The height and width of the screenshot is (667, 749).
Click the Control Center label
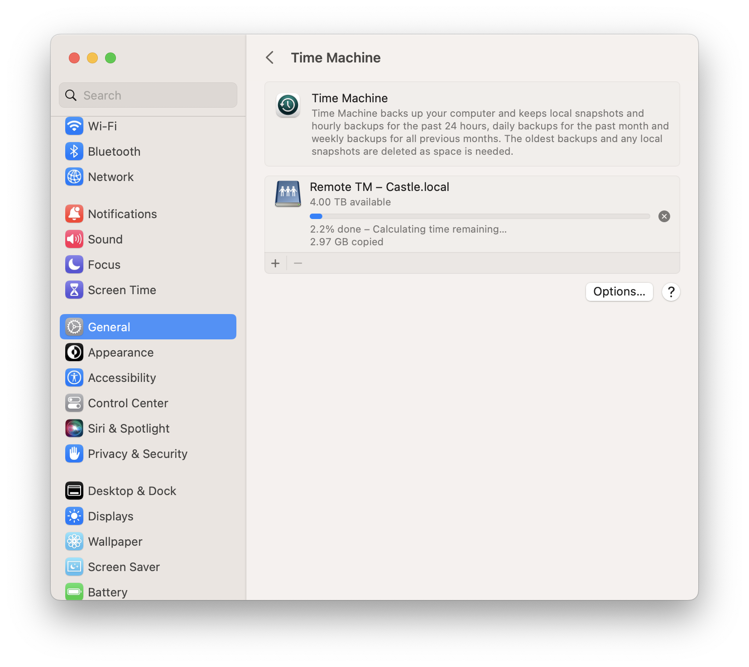coord(128,403)
